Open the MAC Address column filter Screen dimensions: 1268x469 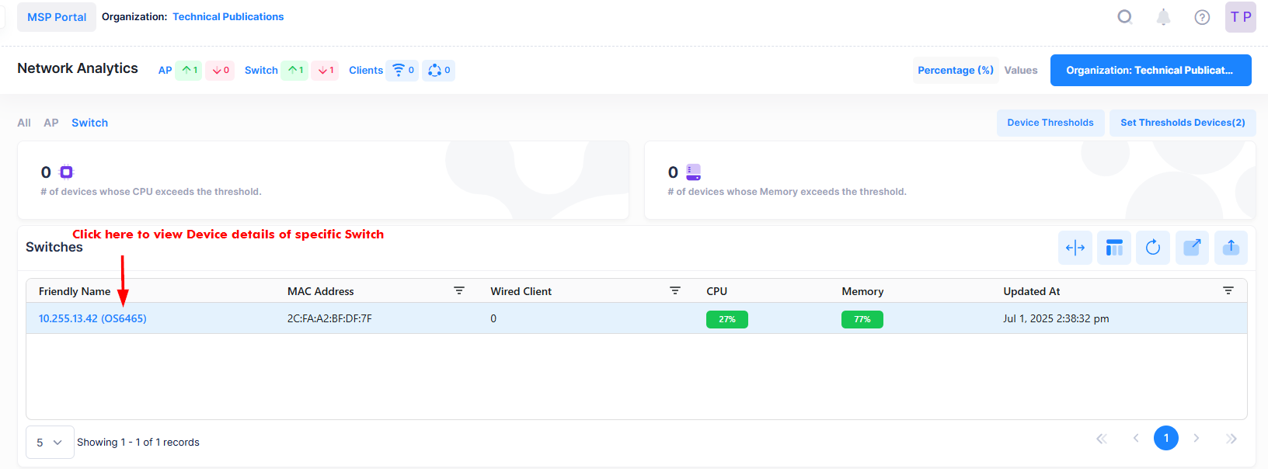459,291
